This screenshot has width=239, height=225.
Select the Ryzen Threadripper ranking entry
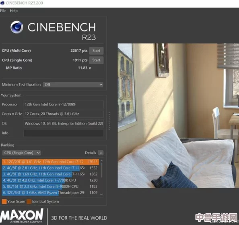pos(50,193)
